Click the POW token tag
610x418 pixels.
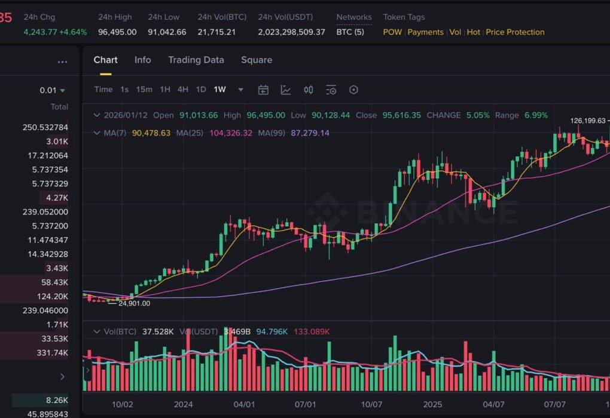[392, 32]
